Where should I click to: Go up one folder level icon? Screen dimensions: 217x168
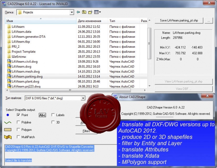(84, 12)
